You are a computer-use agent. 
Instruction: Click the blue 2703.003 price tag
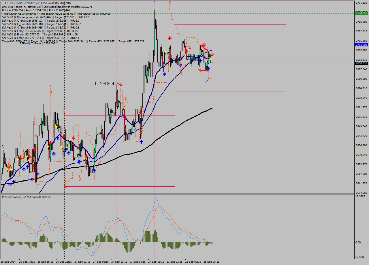click(x=361, y=45)
